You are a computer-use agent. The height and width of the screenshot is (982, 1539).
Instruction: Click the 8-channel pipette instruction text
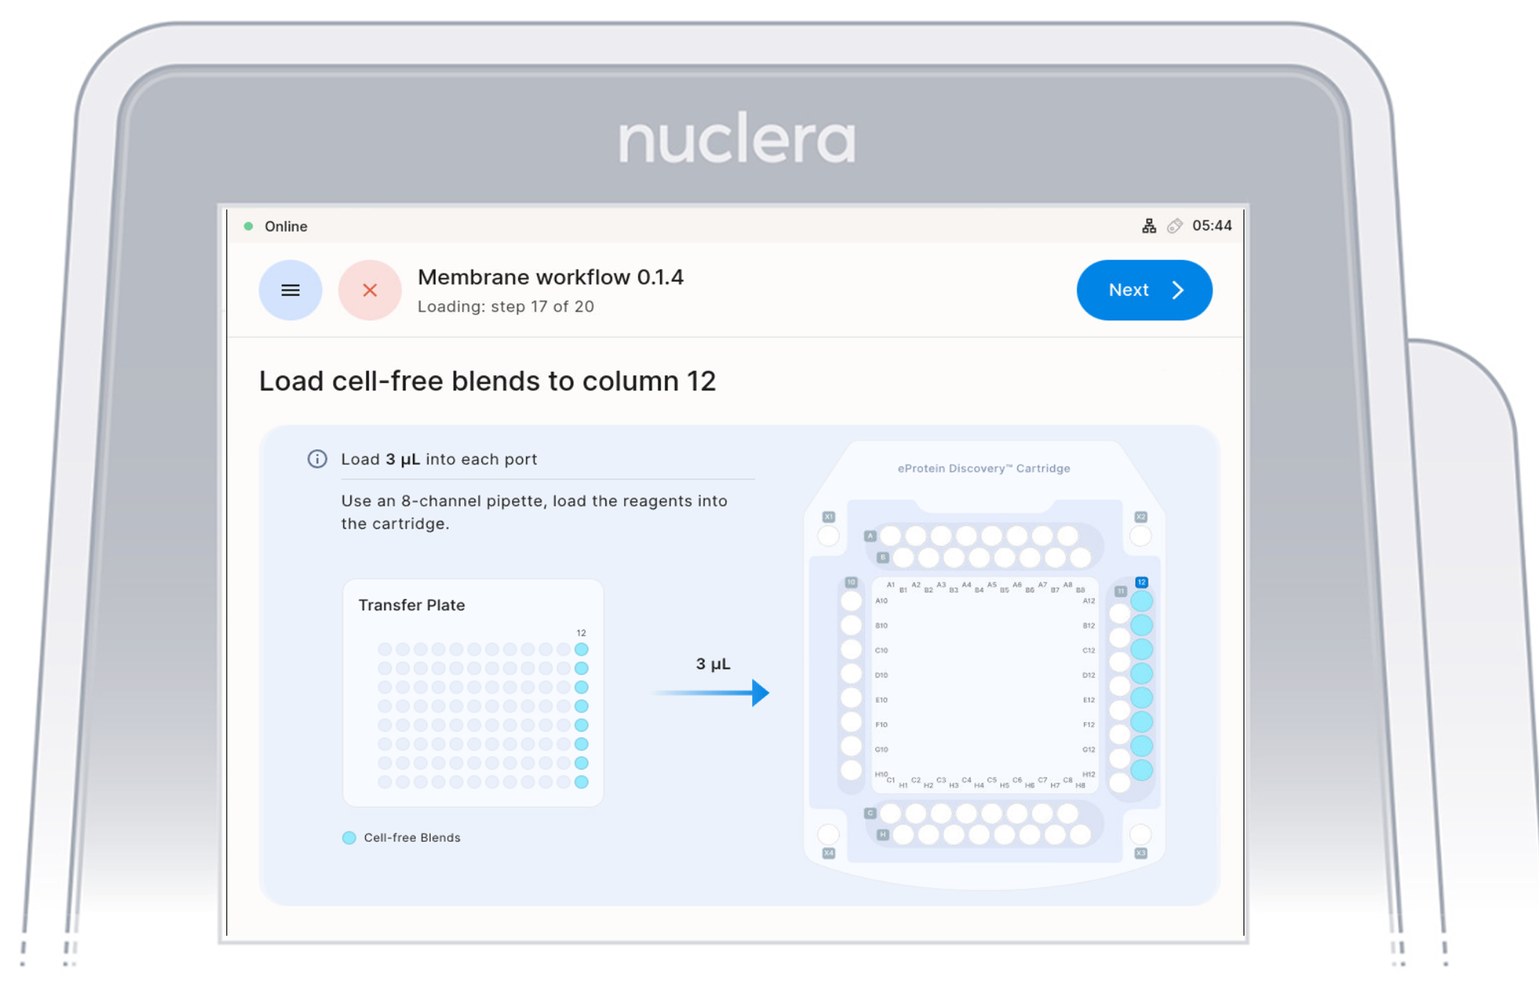pyautogui.click(x=534, y=512)
